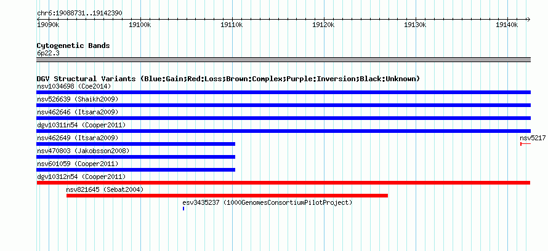Select the small red nsv5217 variant glyph
The height and width of the screenshot is (251, 548).
tap(526, 144)
